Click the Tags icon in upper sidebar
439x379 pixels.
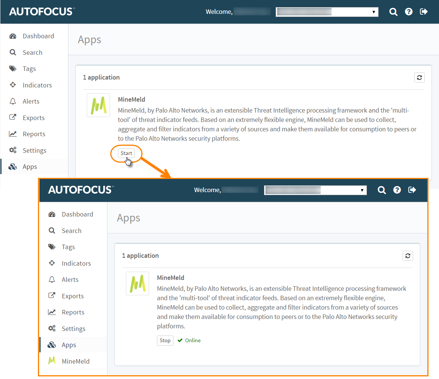(13, 69)
